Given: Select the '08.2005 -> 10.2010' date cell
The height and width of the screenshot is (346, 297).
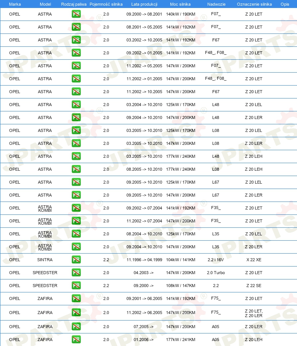Looking at the screenshot, I should [144, 169].
